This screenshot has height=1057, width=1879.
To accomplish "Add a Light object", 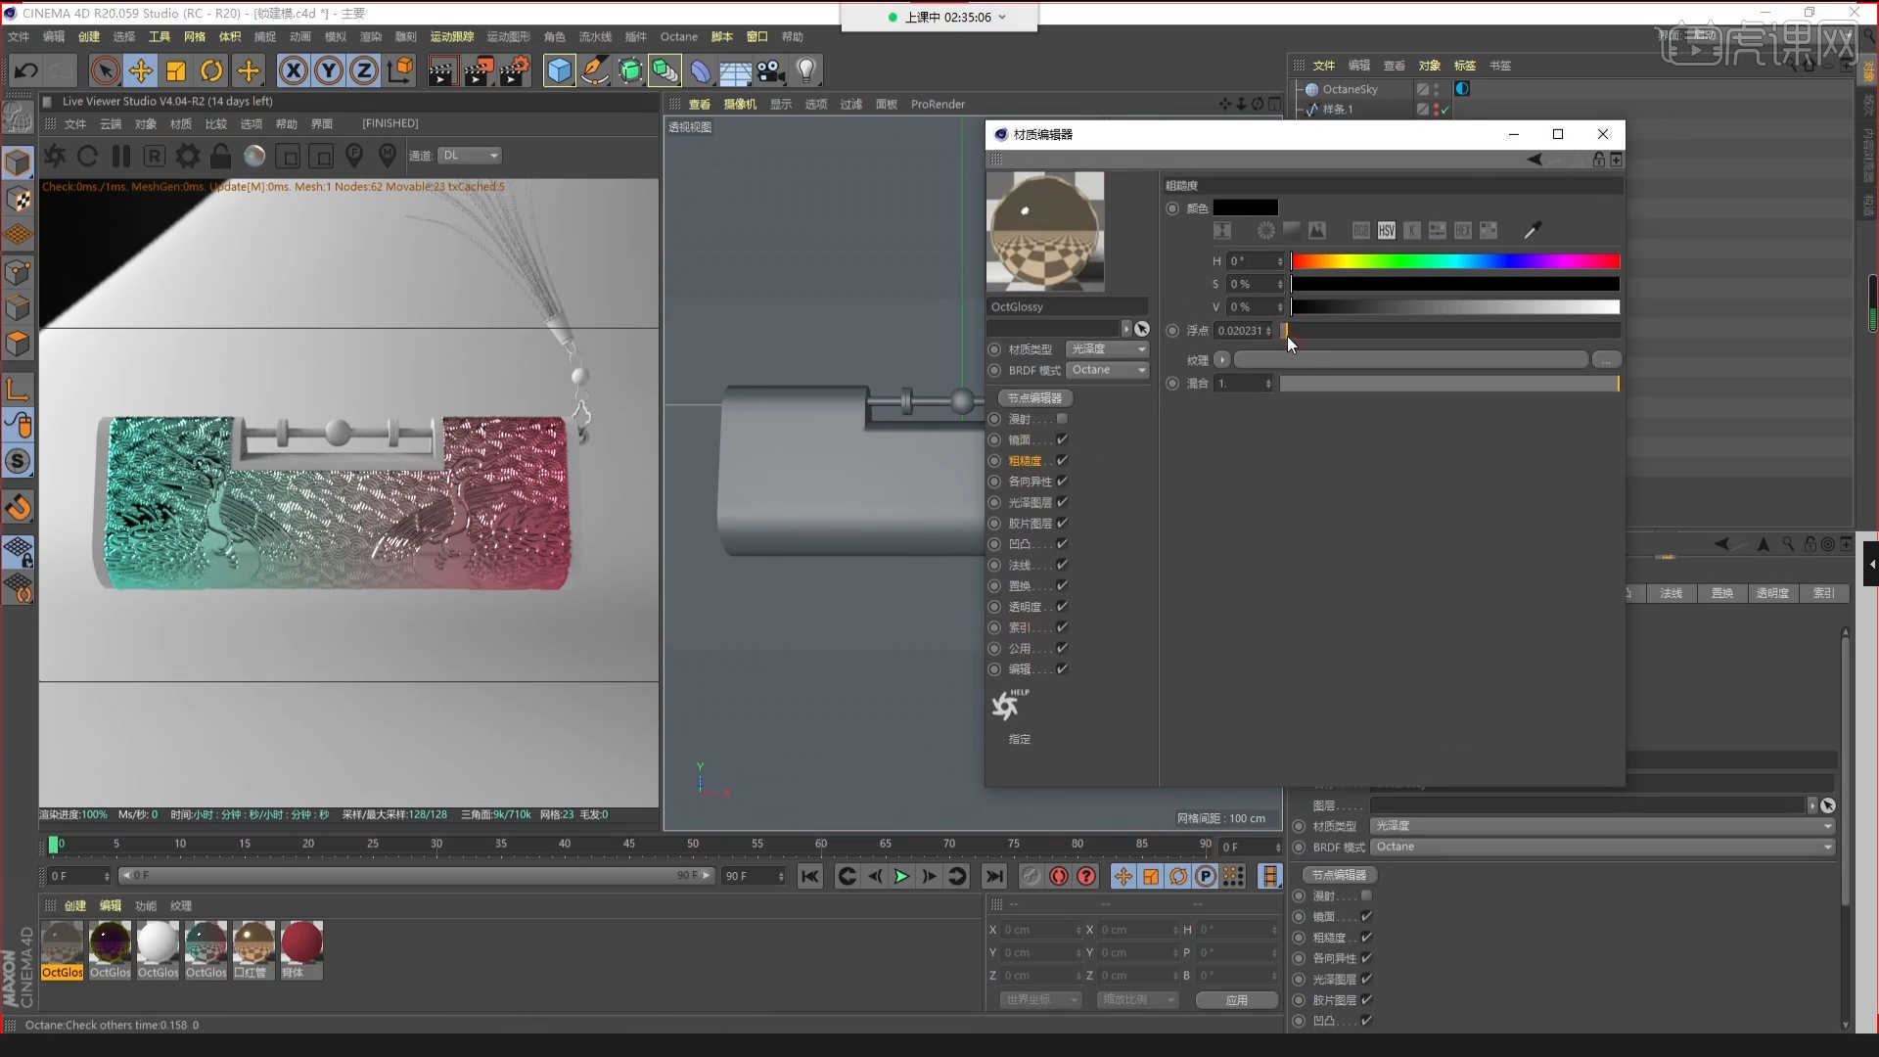I will 805,70.
